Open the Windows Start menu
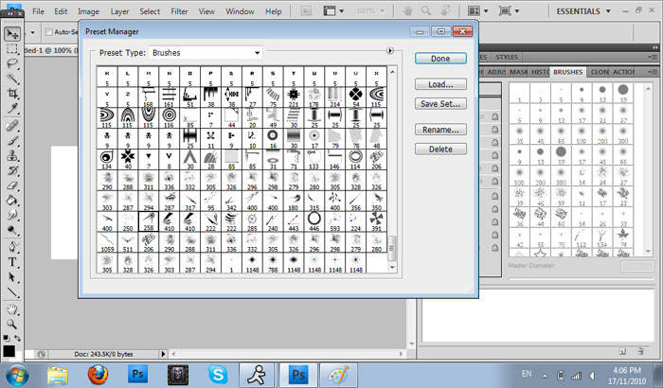 point(17,376)
